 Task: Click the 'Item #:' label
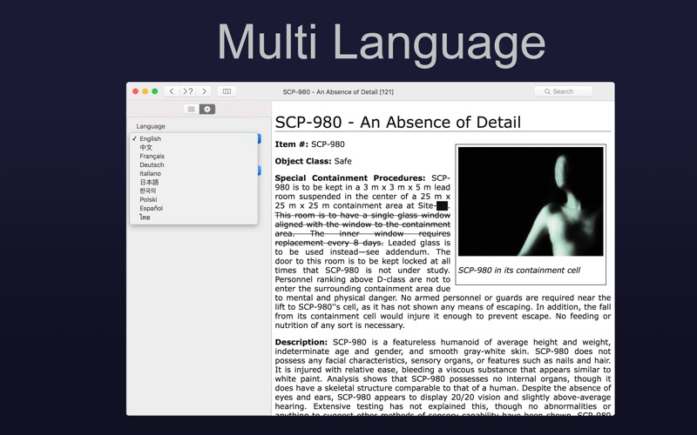tap(292, 144)
